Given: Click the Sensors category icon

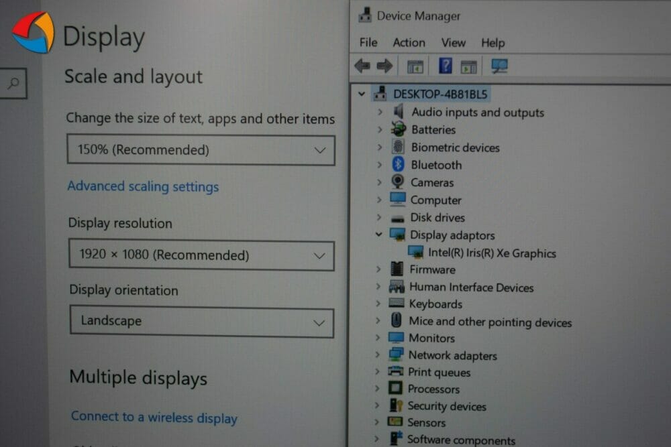Looking at the screenshot, I should click(x=395, y=422).
